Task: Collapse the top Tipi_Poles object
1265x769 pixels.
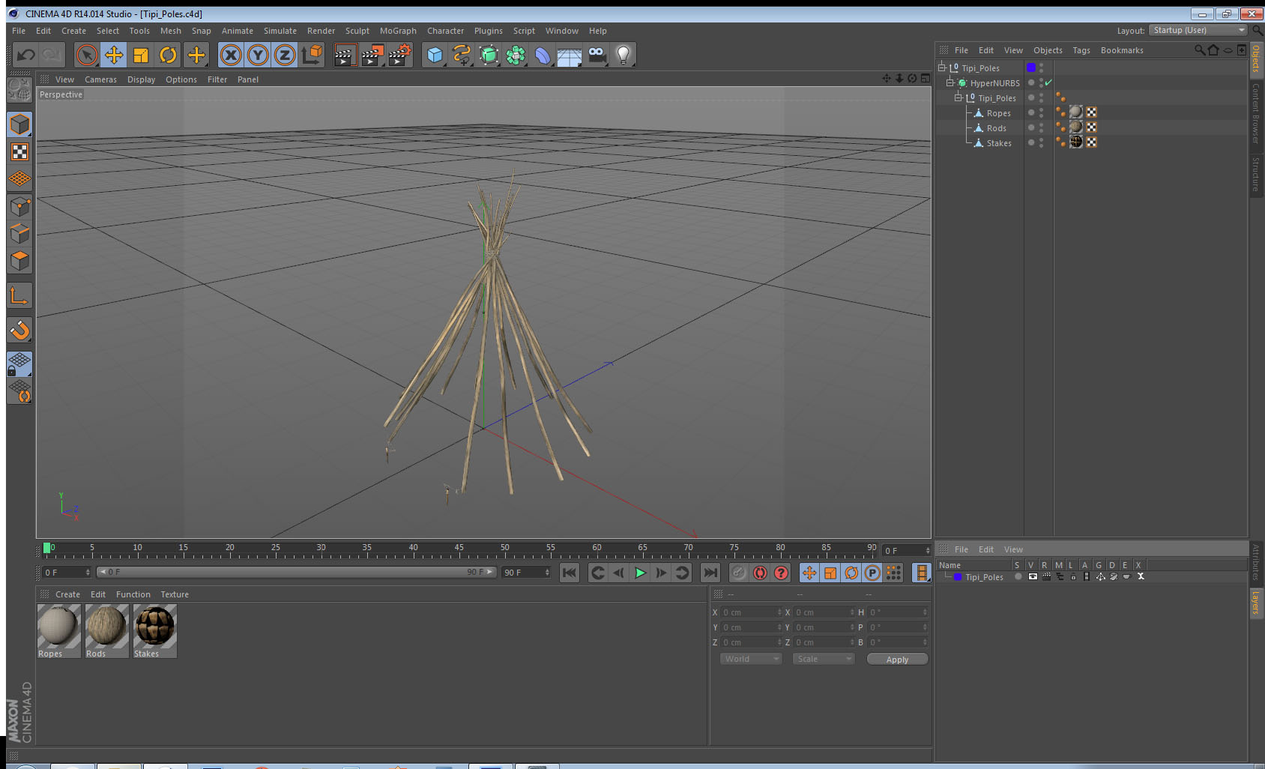Action: (x=942, y=67)
